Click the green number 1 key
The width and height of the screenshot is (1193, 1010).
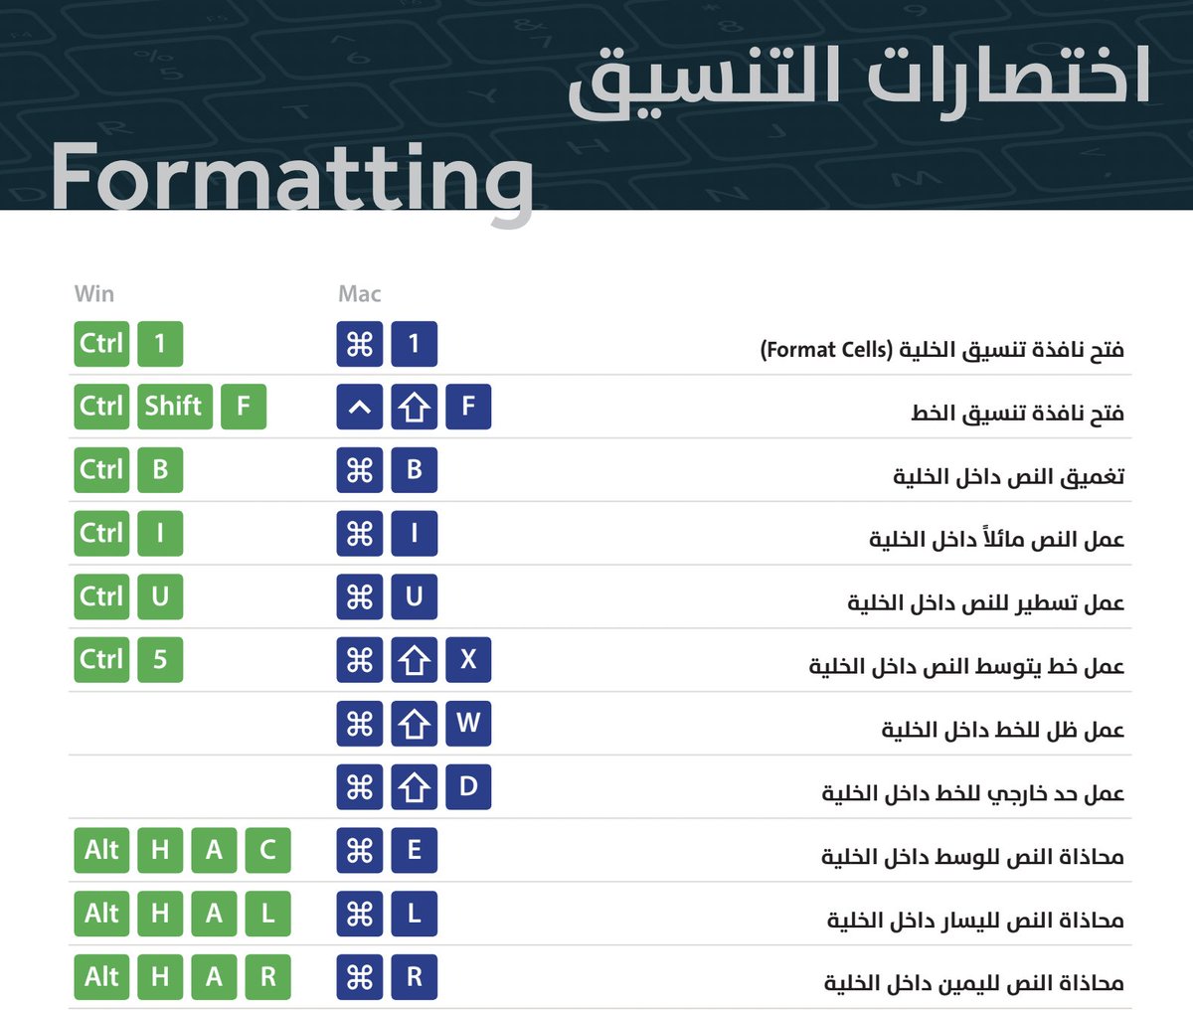(160, 344)
